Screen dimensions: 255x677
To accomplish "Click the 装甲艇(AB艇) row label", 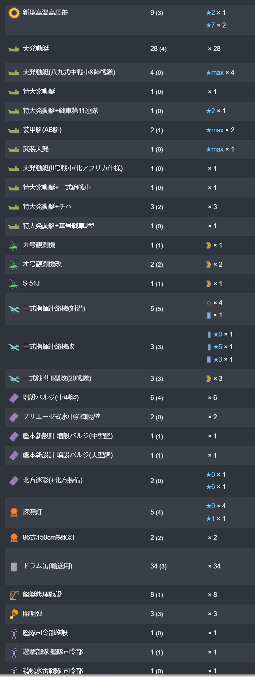I will click(42, 130).
